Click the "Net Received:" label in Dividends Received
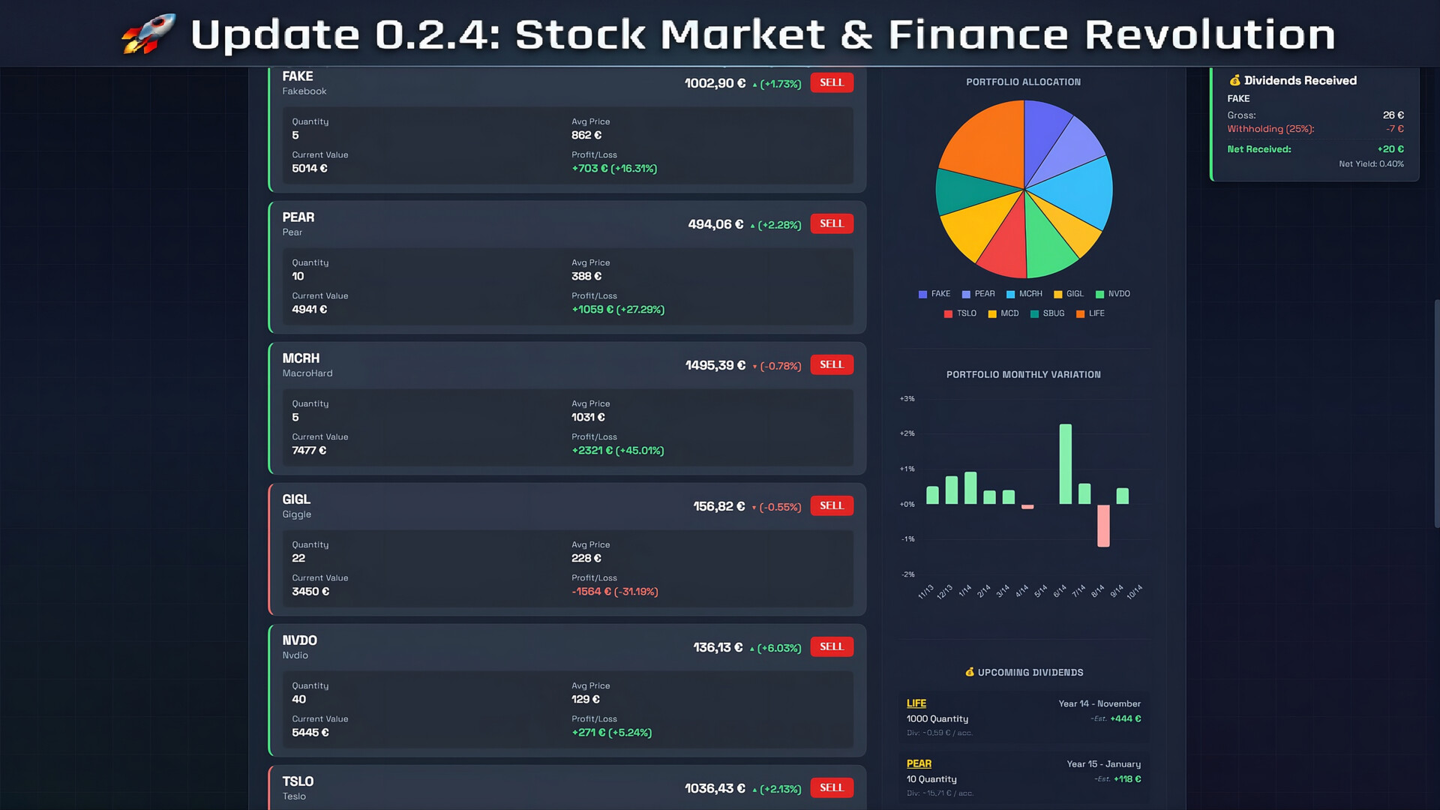Image resolution: width=1440 pixels, height=810 pixels. (1259, 149)
